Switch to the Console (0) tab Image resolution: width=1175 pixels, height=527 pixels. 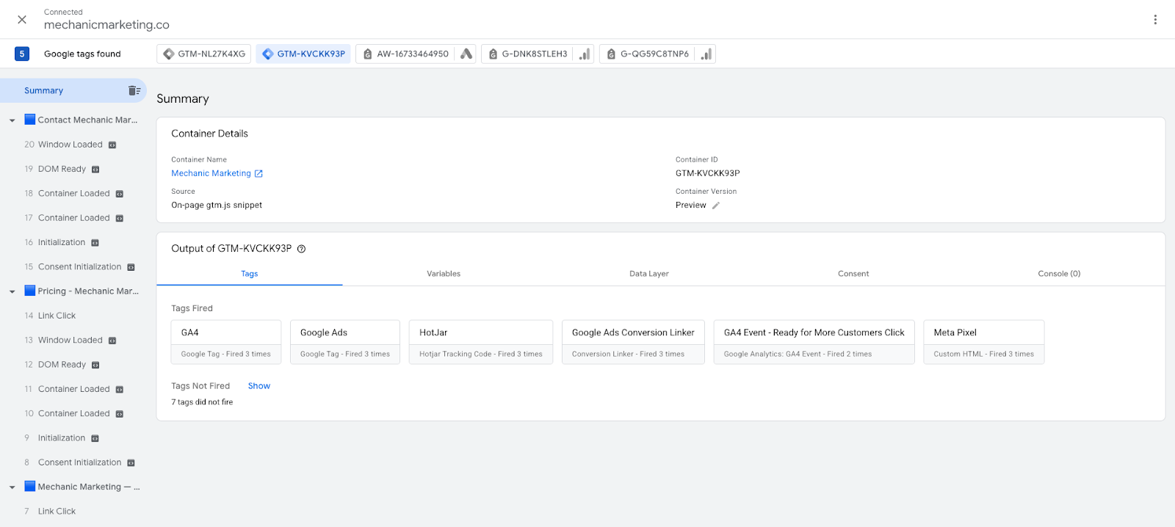[1059, 274]
